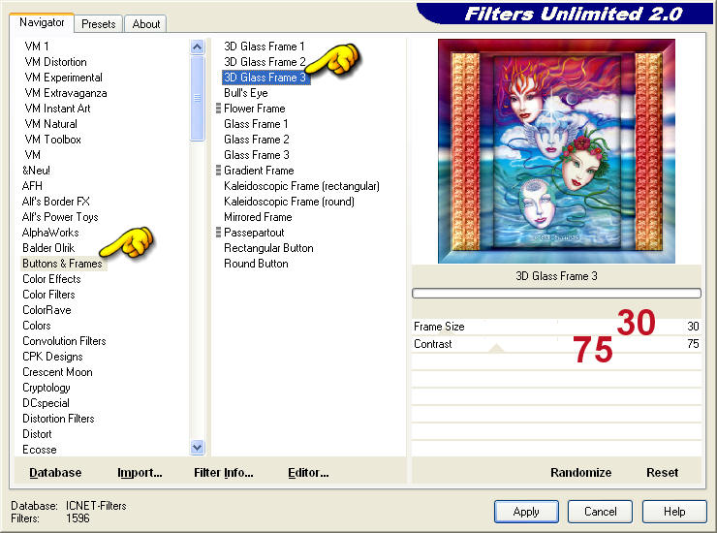Click the filter preview image
Image resolution: width=717 pixels, height=533 pixels.
point(556,151)
